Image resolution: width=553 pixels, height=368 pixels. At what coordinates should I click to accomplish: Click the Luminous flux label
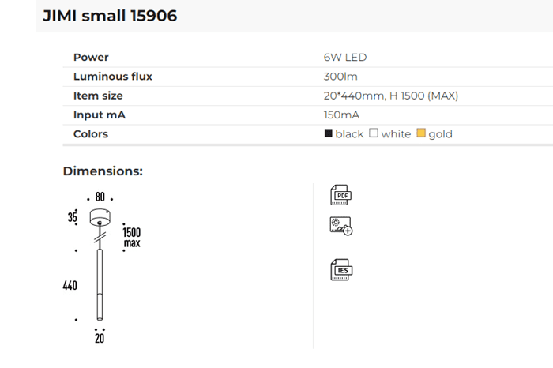[x=112, y=77]
